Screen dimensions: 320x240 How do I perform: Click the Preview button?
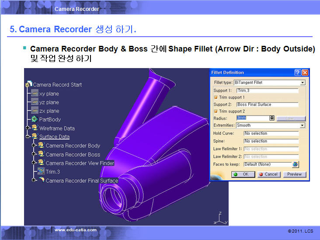pos(294,174)
